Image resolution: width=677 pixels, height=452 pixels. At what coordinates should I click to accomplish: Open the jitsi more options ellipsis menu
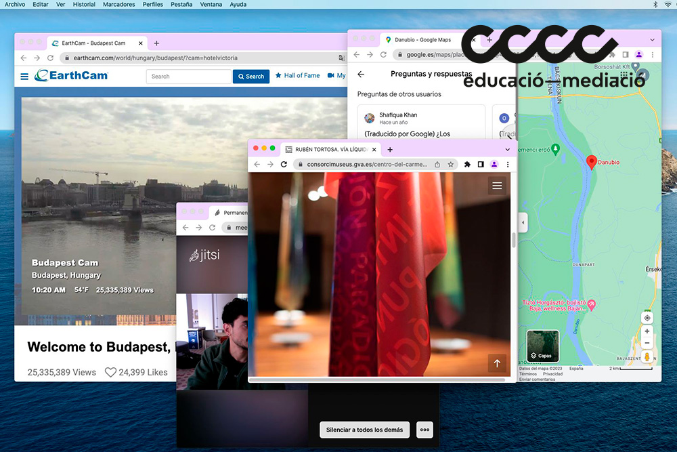coord(424,430)
